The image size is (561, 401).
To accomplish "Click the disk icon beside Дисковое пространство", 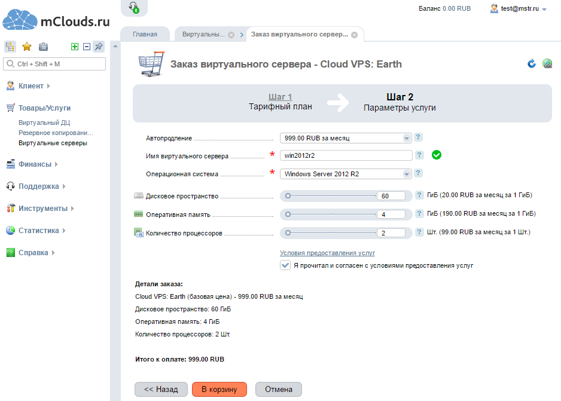I will coord(139,195).
